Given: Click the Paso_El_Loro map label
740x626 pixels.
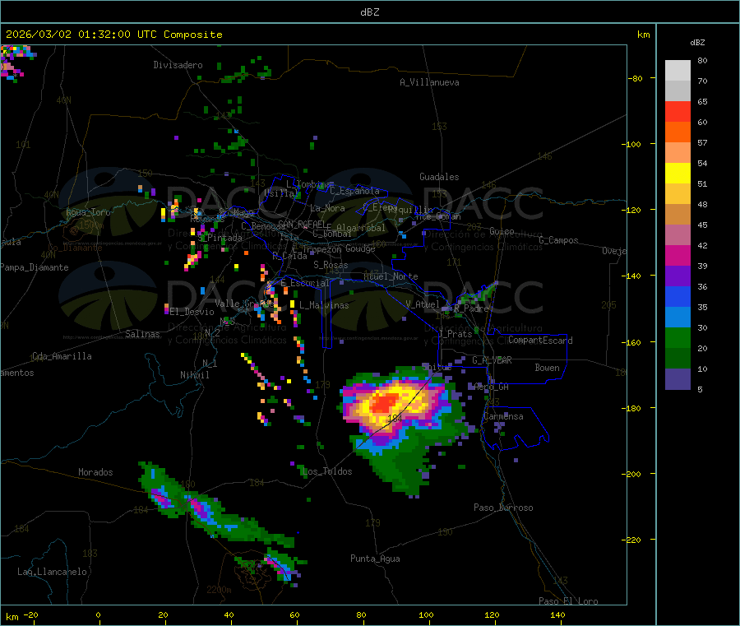Looking at the screenshot, I should pos(568,601).
